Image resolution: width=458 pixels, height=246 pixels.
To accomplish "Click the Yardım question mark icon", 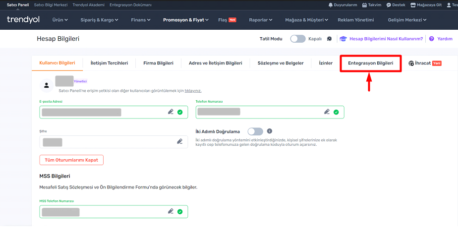I will coord(431,39).
